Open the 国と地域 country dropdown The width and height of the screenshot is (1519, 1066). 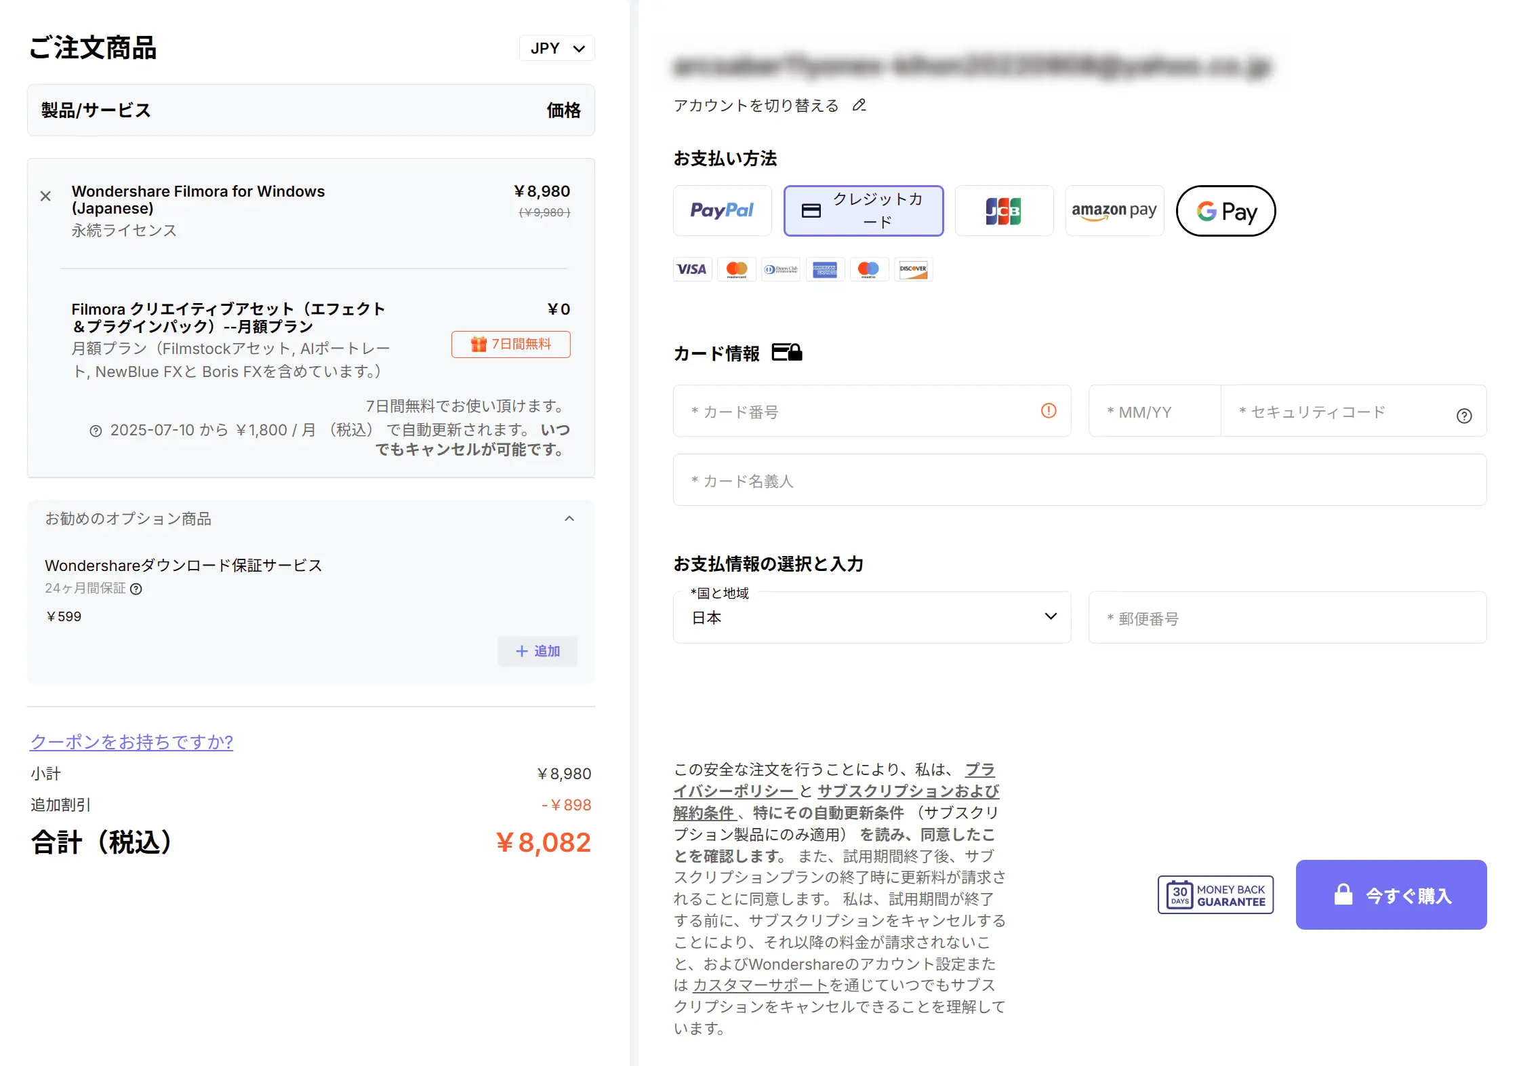tap(872, 617)
